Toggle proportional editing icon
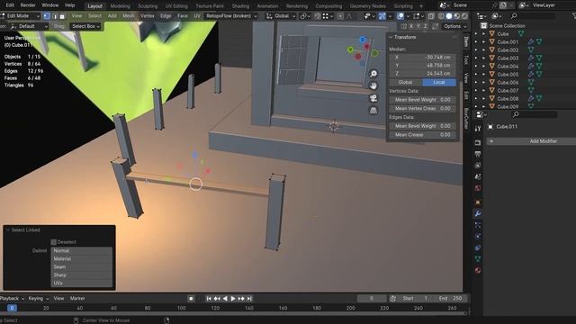The image size is (576, 324). point(340,16)
